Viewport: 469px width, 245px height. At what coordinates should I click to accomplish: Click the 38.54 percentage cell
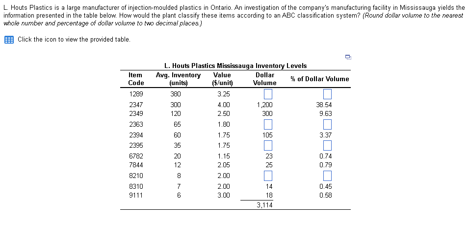(325, 105)
